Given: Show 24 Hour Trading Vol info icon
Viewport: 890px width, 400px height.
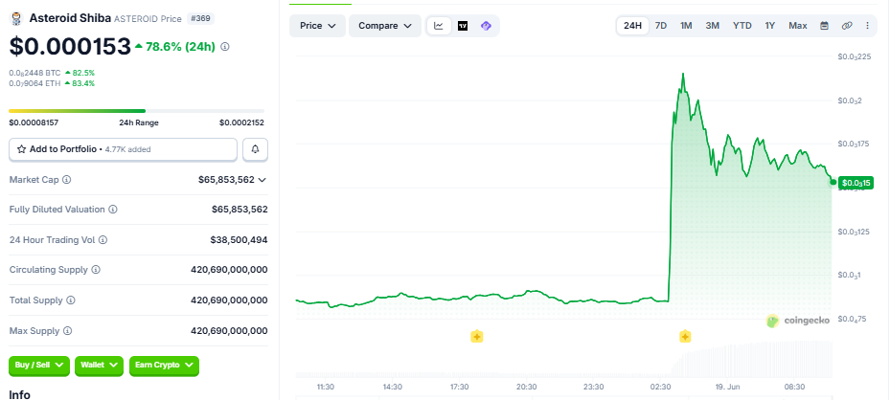Looking at the screenshot, I should 103,240.
